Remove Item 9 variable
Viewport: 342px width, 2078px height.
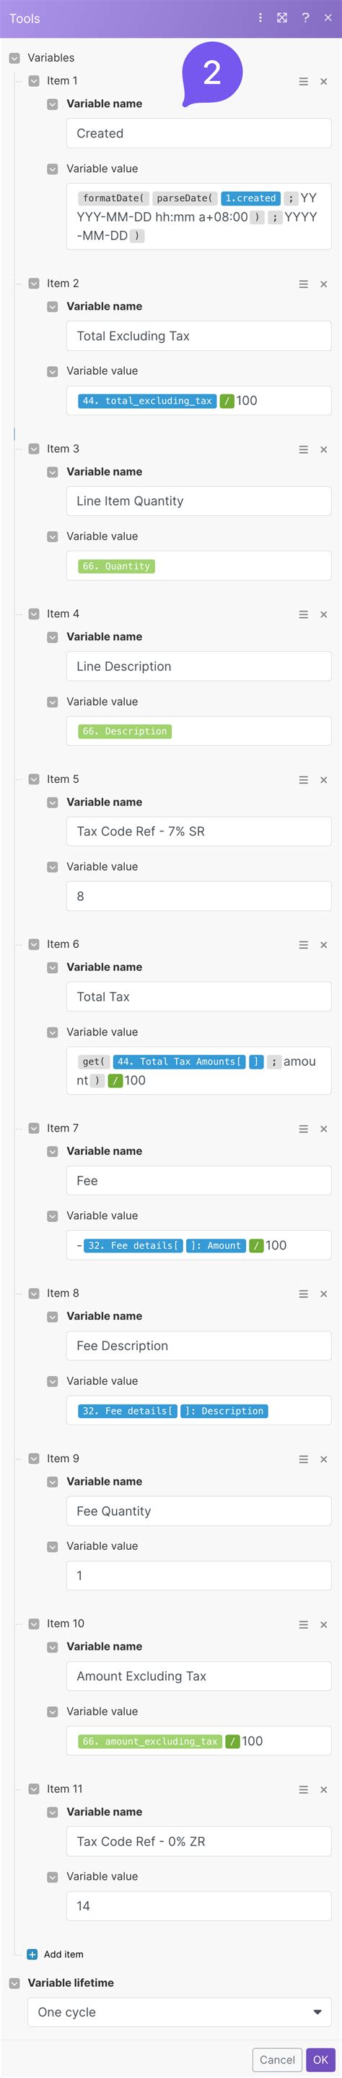[323, 1459]
